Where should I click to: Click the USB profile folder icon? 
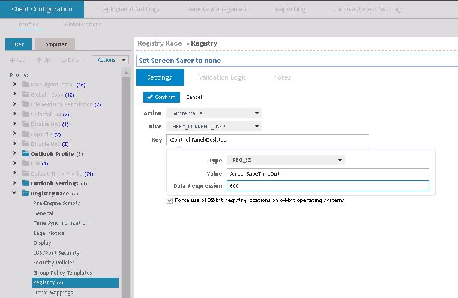coord(26,164)
